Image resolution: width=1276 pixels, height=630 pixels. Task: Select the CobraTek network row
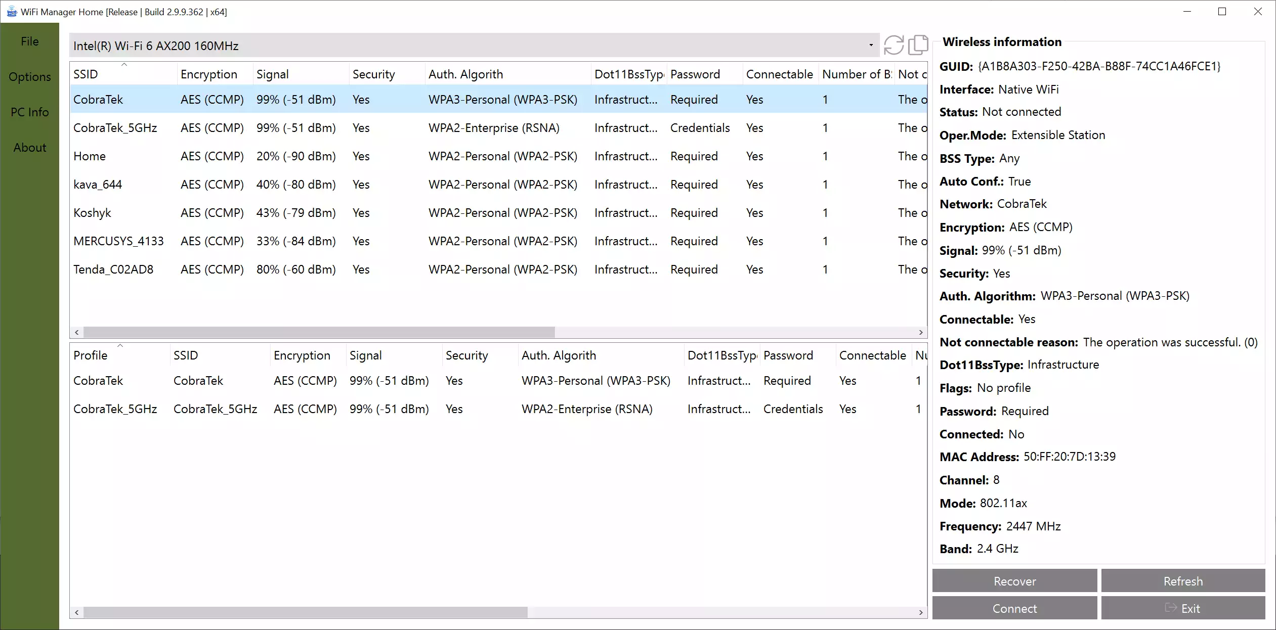pyautogui.click(x=498, y=100)
